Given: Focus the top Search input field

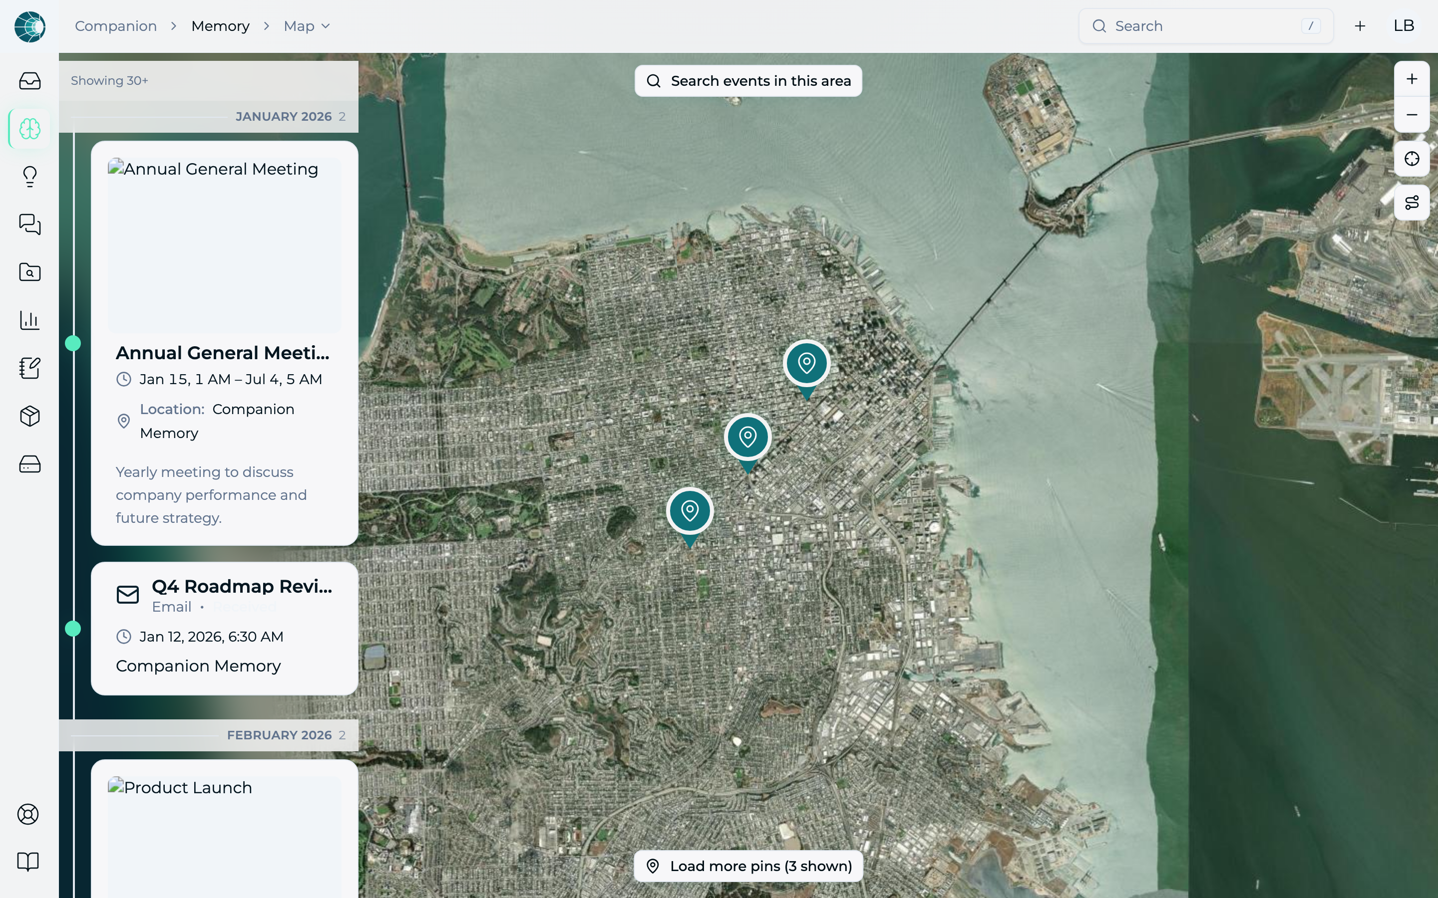Looking at the screenshot, I should point(1206,26).
